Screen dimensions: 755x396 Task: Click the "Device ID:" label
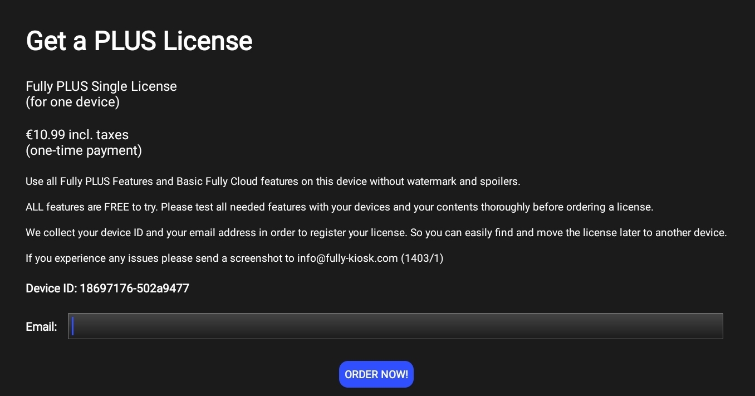(x=51, y=289)
